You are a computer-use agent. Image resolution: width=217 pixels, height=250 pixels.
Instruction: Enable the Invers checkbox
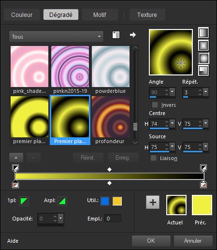coord(155,105)
